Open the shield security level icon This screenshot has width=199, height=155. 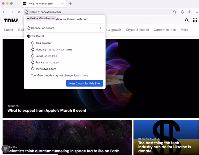182,12
